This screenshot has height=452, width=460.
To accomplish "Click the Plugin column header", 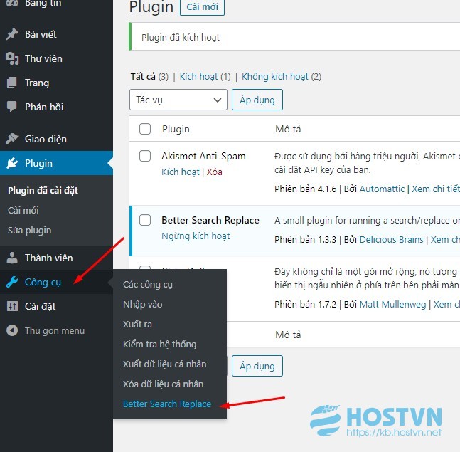I will pos(176,129).
